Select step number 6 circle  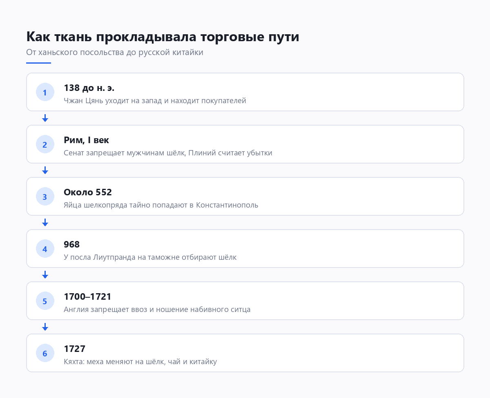pos(45,353)
